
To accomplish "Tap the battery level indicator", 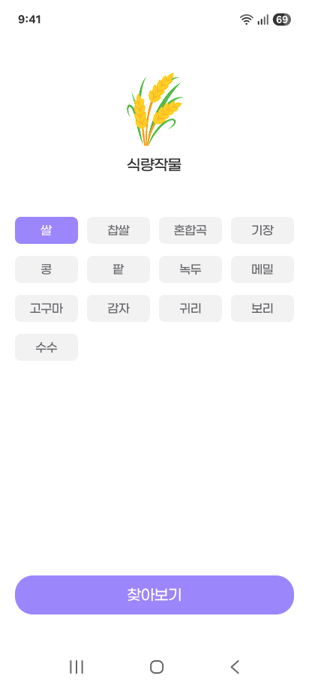I will (282, 20).
